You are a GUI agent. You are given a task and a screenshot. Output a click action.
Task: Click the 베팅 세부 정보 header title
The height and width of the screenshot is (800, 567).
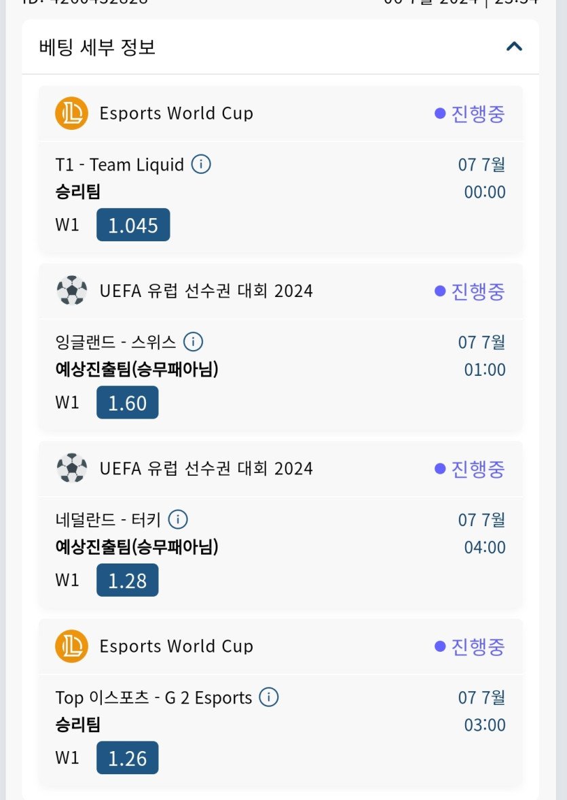click(97, 47)
